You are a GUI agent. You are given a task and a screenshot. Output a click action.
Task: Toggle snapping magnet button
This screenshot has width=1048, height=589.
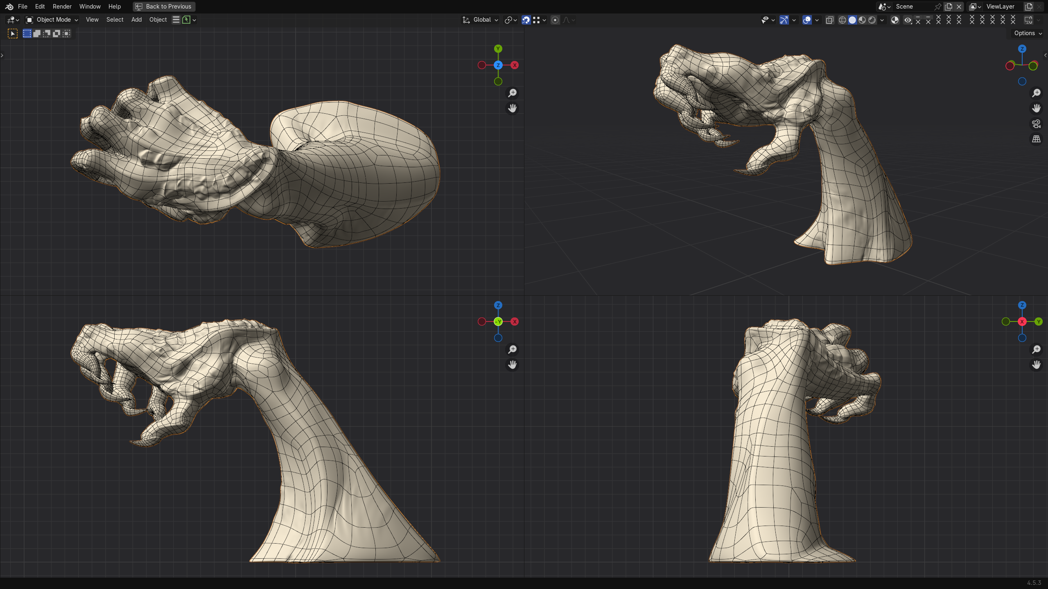[x=526, y=20]
